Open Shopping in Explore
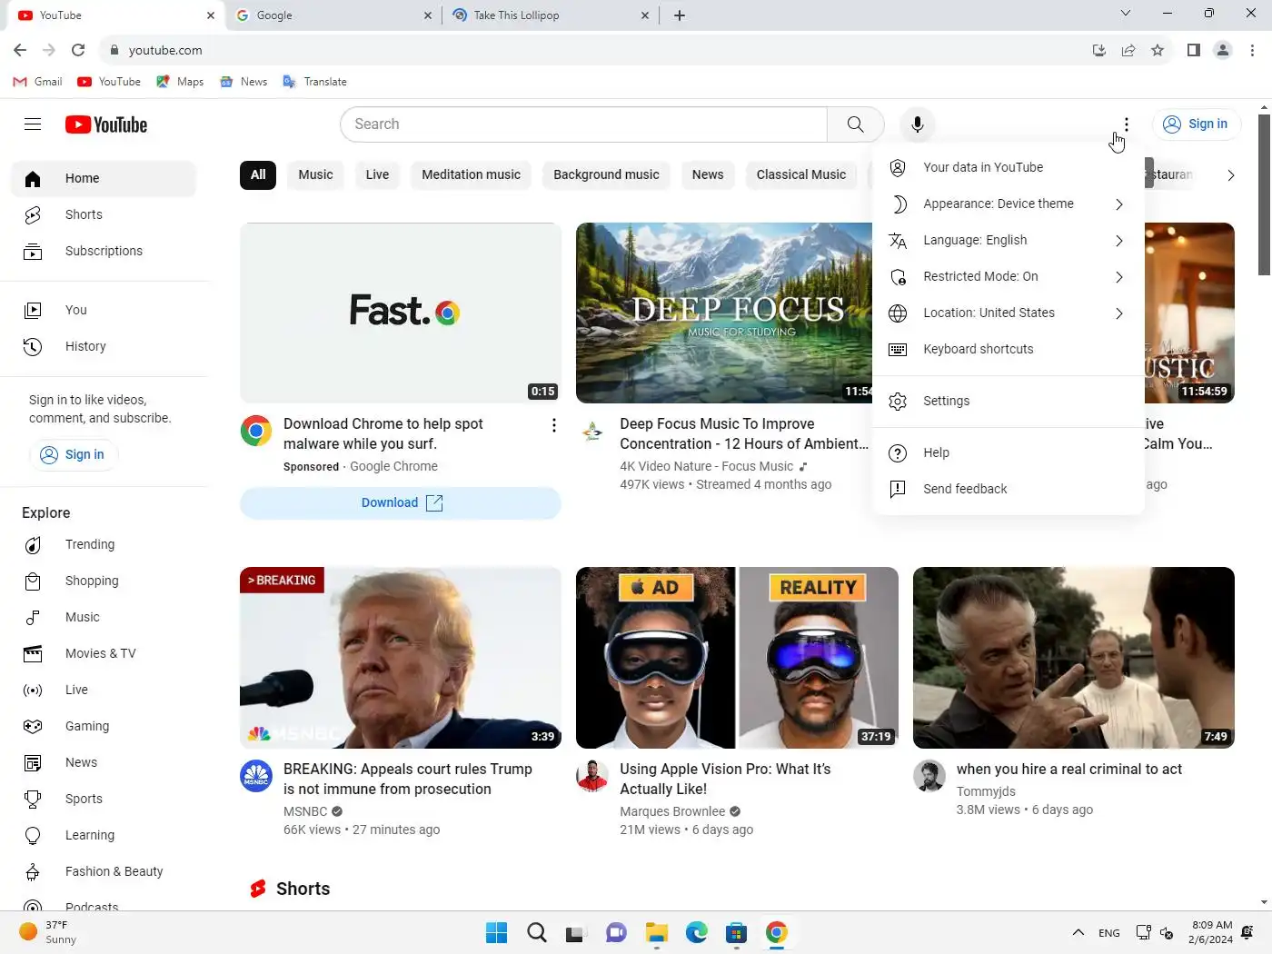This screenshot has width=1272, height=954. point(104,581)
